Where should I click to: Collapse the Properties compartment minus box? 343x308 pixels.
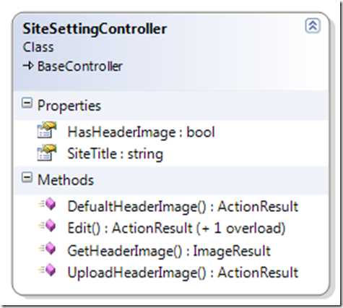(27, 103)
